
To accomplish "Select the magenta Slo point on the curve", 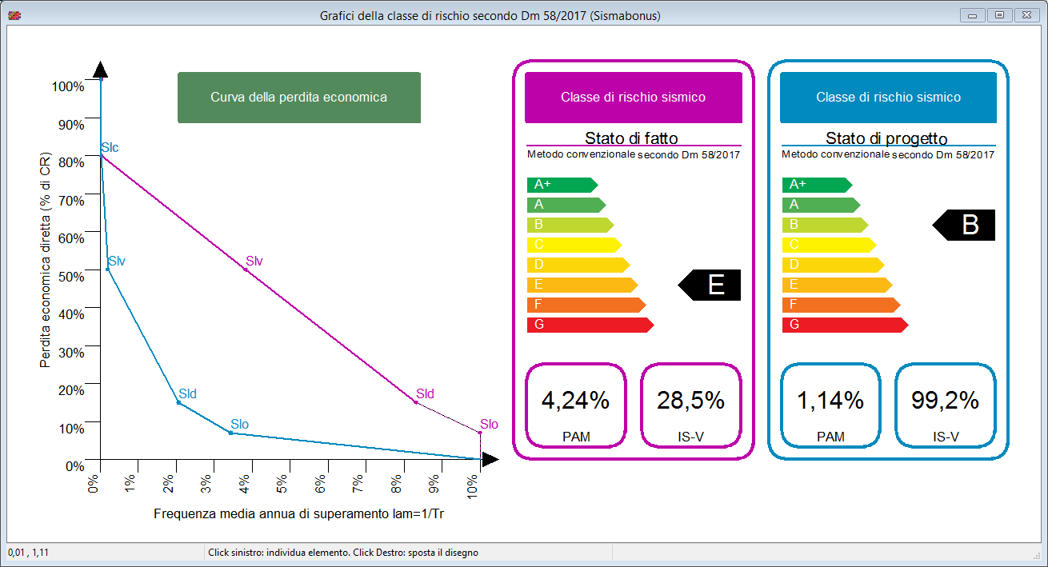I will point(480,433).
